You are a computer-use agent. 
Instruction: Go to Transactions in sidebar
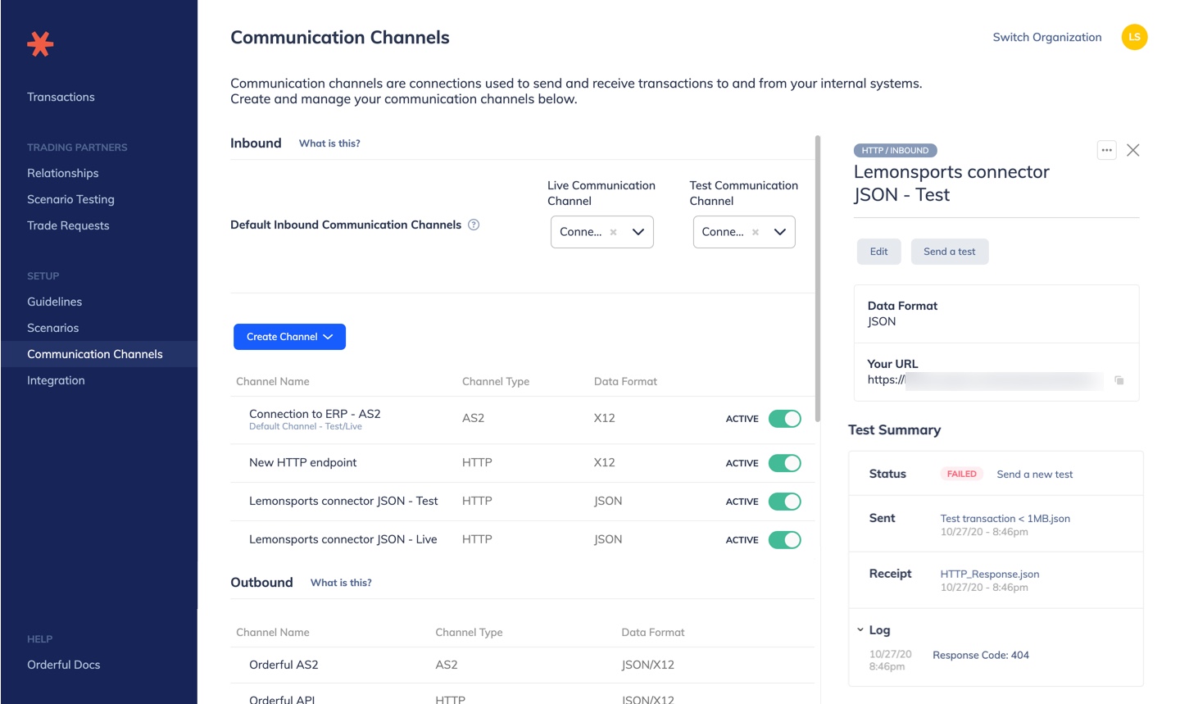pyautogui.click(x=61, y=97)
